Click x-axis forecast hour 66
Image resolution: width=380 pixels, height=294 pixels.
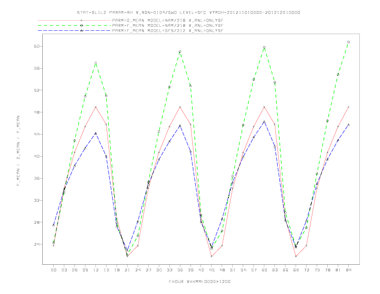click(285, 270)
